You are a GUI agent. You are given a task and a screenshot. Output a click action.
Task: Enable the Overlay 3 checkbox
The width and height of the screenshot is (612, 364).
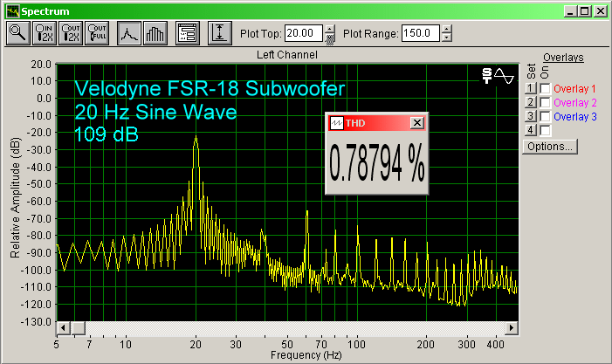tap(546, 116)
